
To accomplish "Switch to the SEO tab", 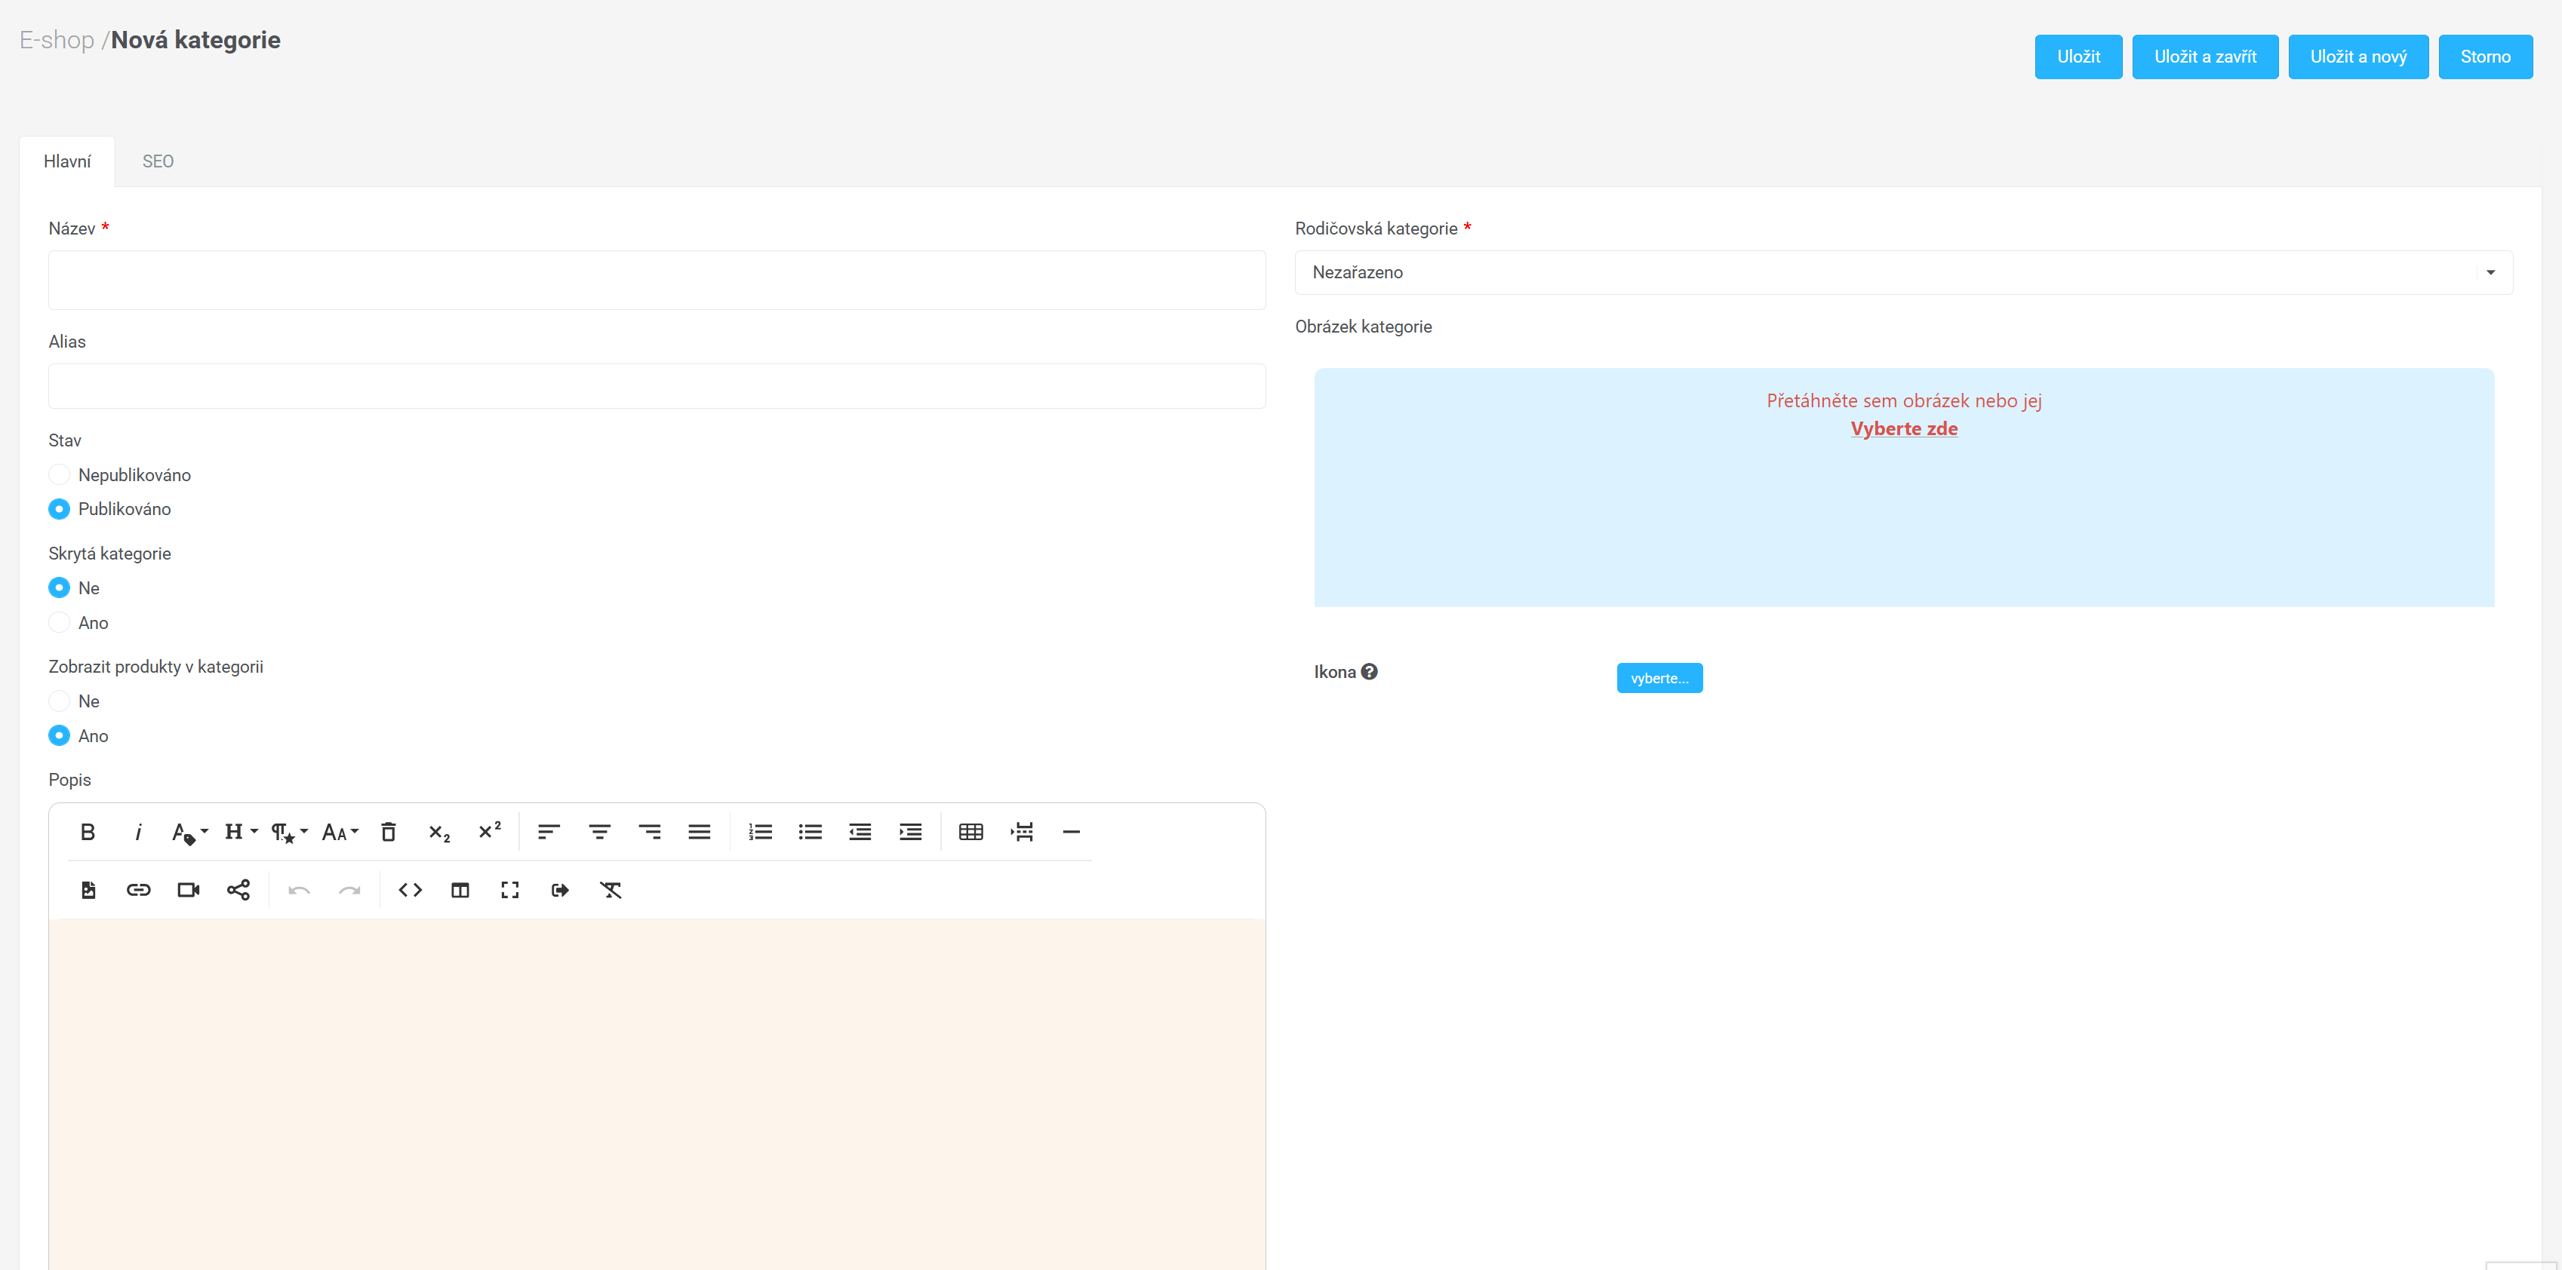I will 157,161.
